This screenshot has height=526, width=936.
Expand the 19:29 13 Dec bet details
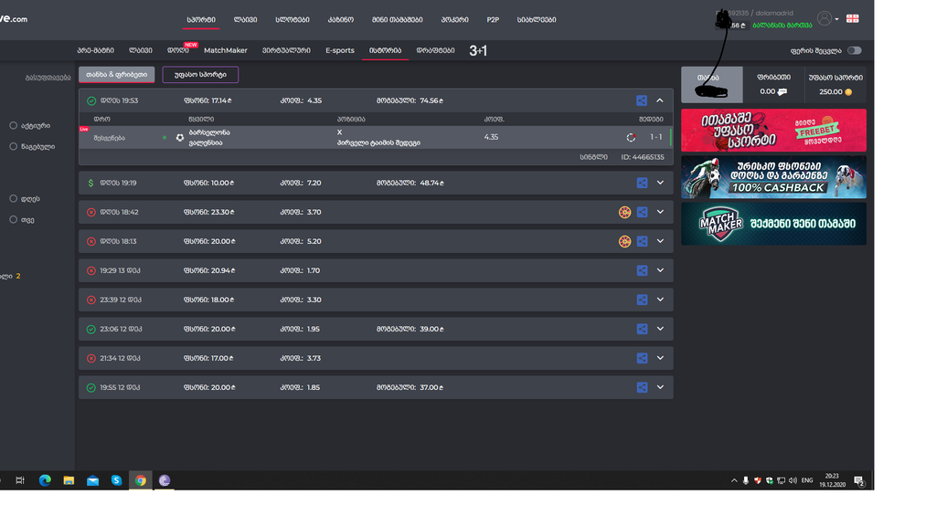click(x=660, y=270)
